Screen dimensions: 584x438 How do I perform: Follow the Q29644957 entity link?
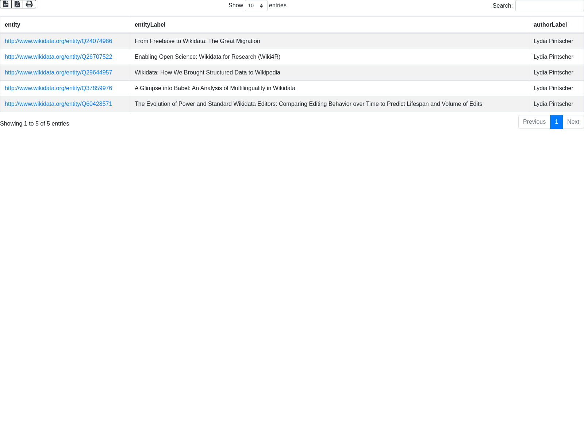coord(58,73)
